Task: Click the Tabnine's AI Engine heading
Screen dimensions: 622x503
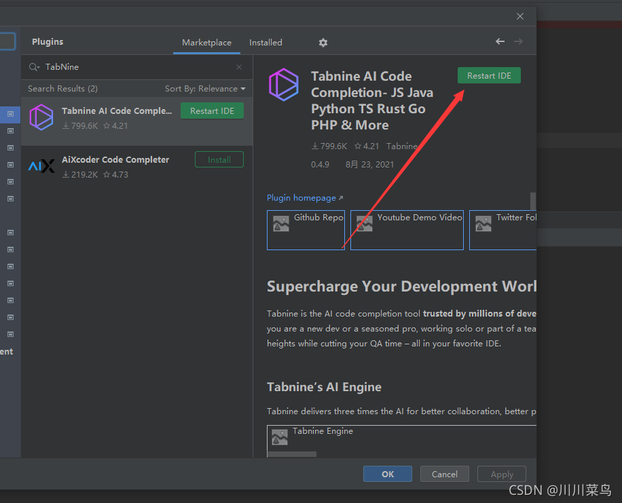Action: (324, 387)
